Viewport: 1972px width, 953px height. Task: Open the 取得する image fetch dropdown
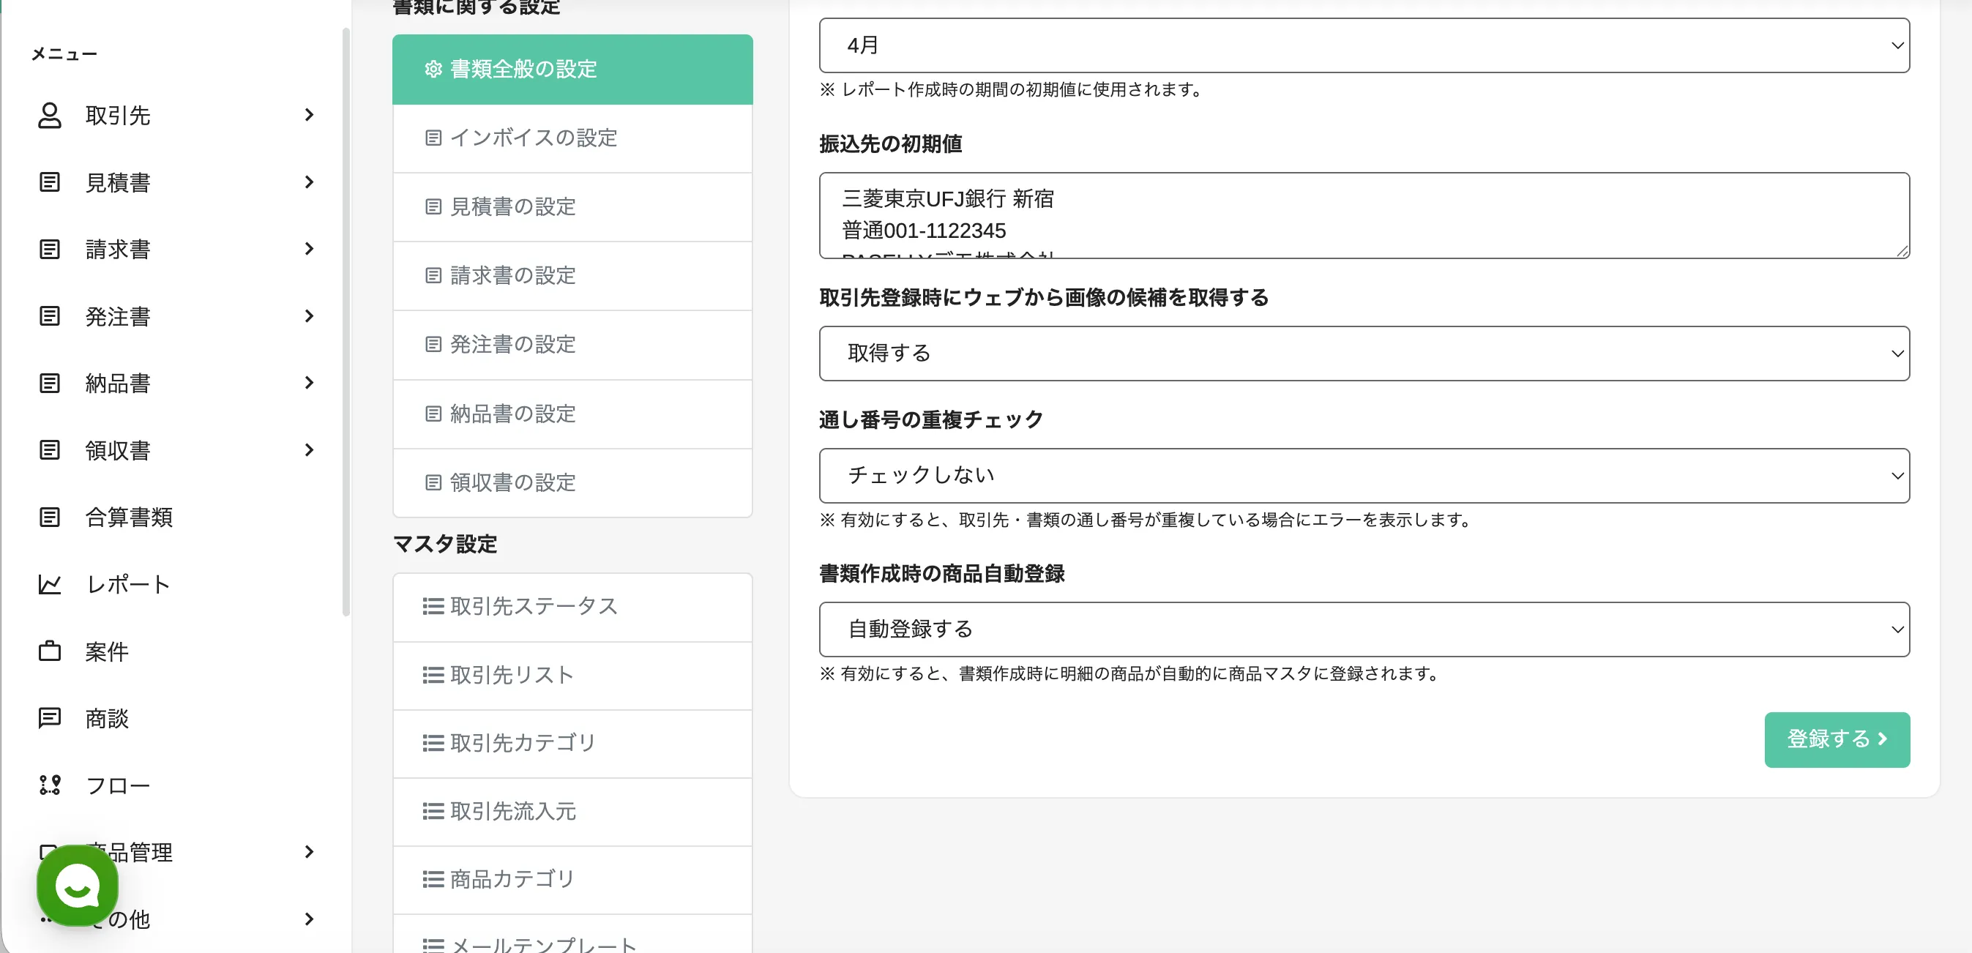click(1364, 354)
